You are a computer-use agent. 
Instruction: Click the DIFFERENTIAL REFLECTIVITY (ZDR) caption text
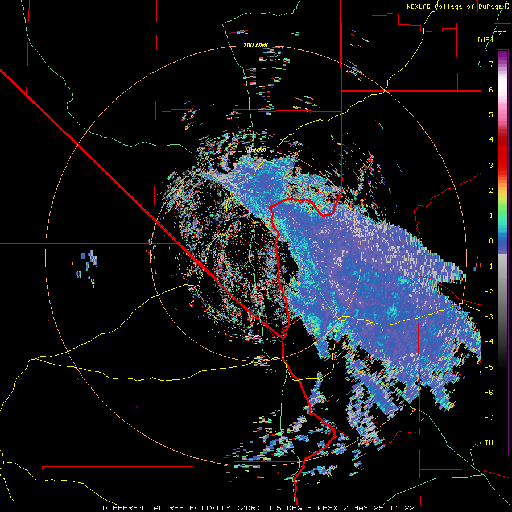pyautogui.click(x=182, y=508)
